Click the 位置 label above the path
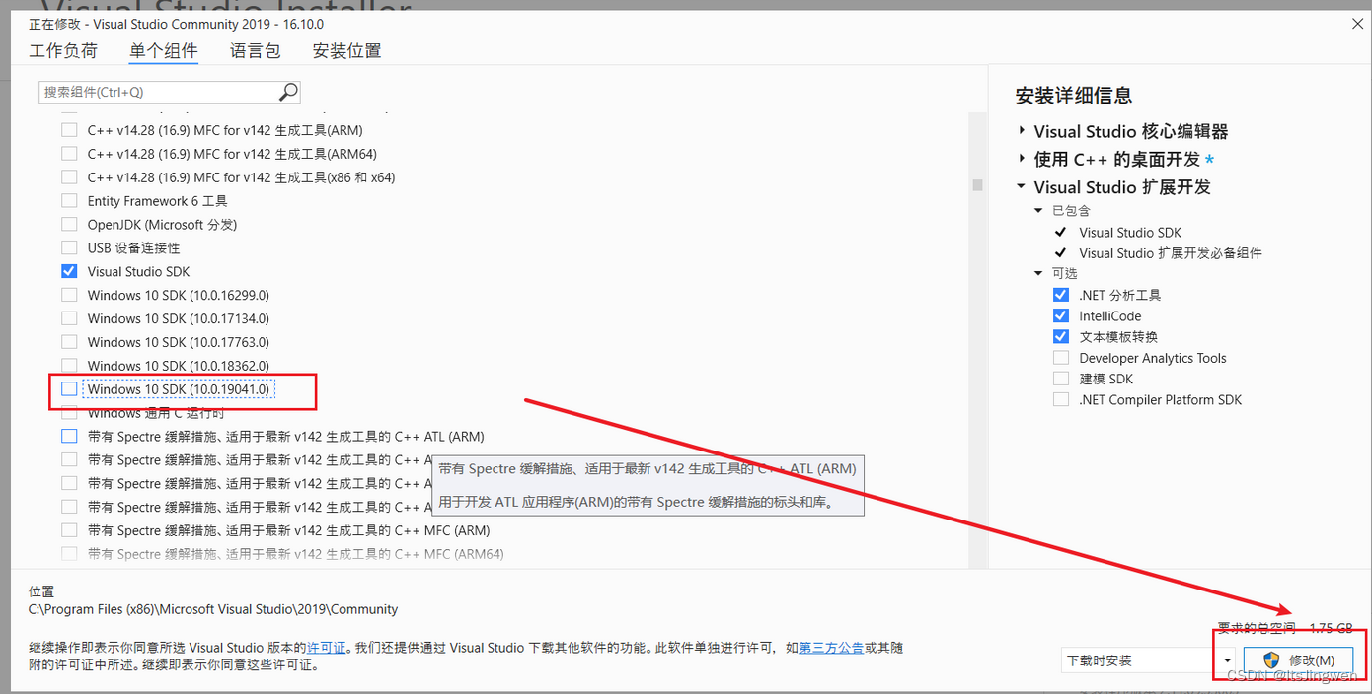This screenshot has width=1372, height=694. [x=41, y=591]
